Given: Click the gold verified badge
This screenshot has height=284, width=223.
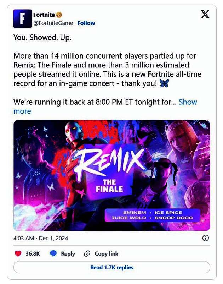Looking at the screenshot, I should (x=59, y=15).
